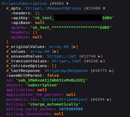Click the +headers empty array brackets
Viewport: 130px width, 117px height.
click(x=37, y=13)
